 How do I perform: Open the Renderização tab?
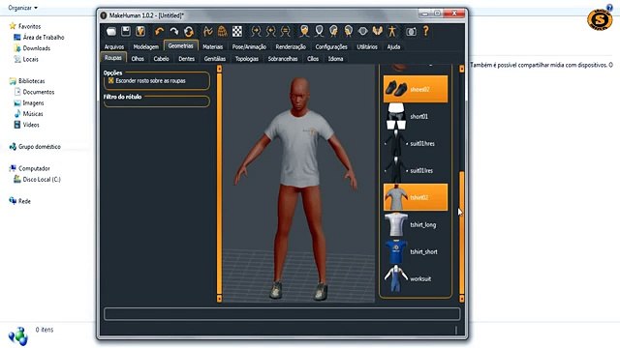[291, 46]
